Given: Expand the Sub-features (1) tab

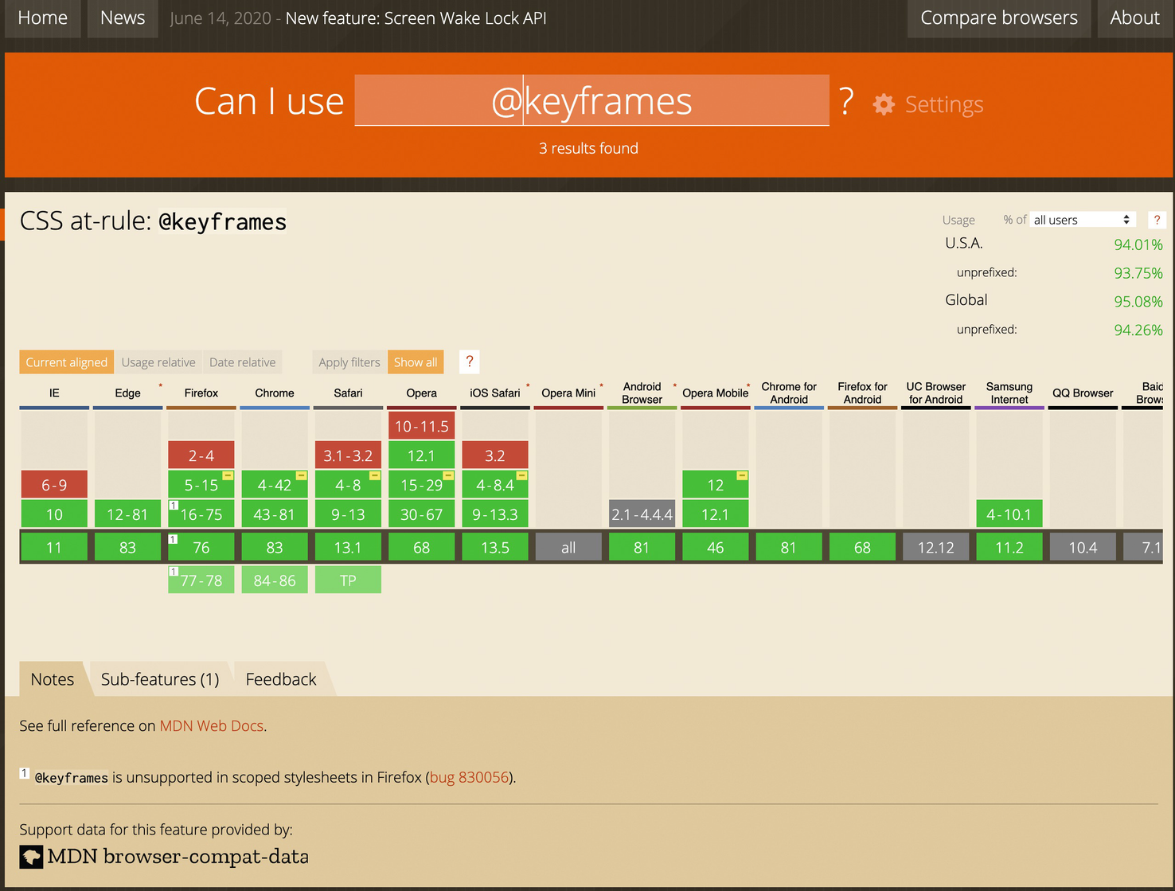Looking at the screenshot, I should pos(160,679).
